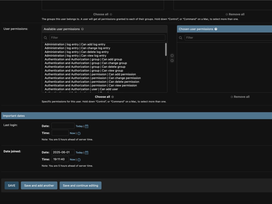Click the Date joined date field 2025-06-01
Image resolution: width=272 pixels, height=204 pixels.
click(x=63, y=152)
